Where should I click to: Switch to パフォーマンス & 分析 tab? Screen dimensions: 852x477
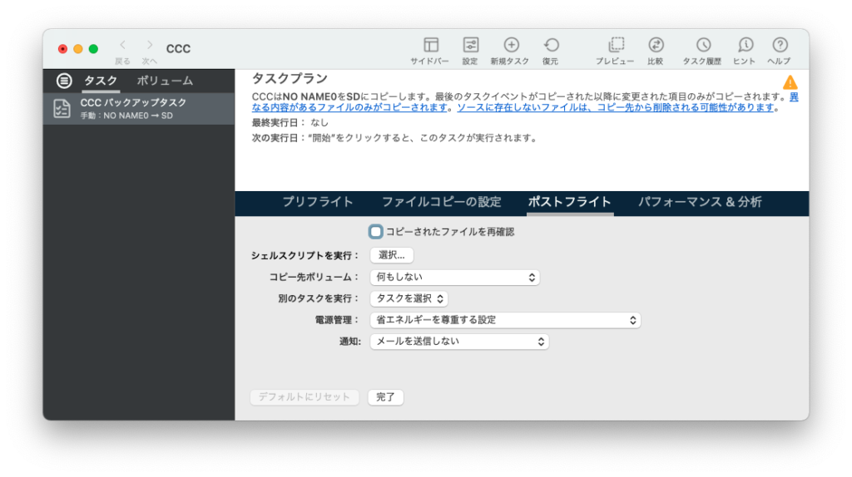pos(700,203)
